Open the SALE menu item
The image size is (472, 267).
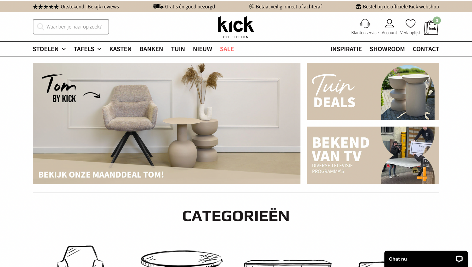[x=227, y=49]
